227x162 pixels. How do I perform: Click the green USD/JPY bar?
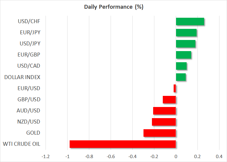pyautogui.click(x=185, y=44)
